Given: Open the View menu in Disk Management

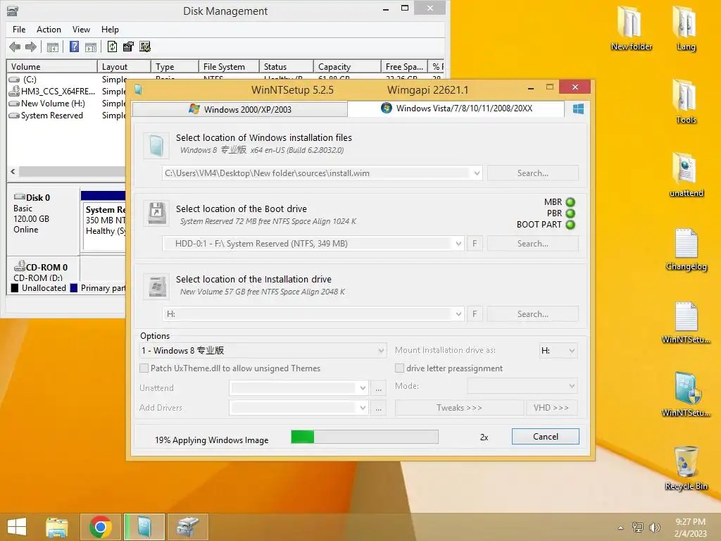Looking at the screenshot, I should click(81, 30).
